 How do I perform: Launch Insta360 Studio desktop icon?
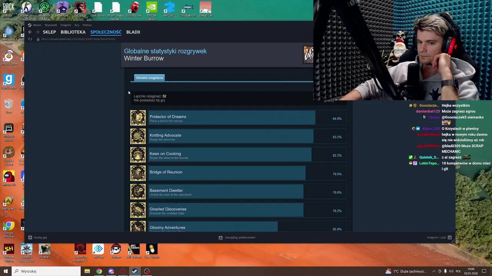[8, 133]
